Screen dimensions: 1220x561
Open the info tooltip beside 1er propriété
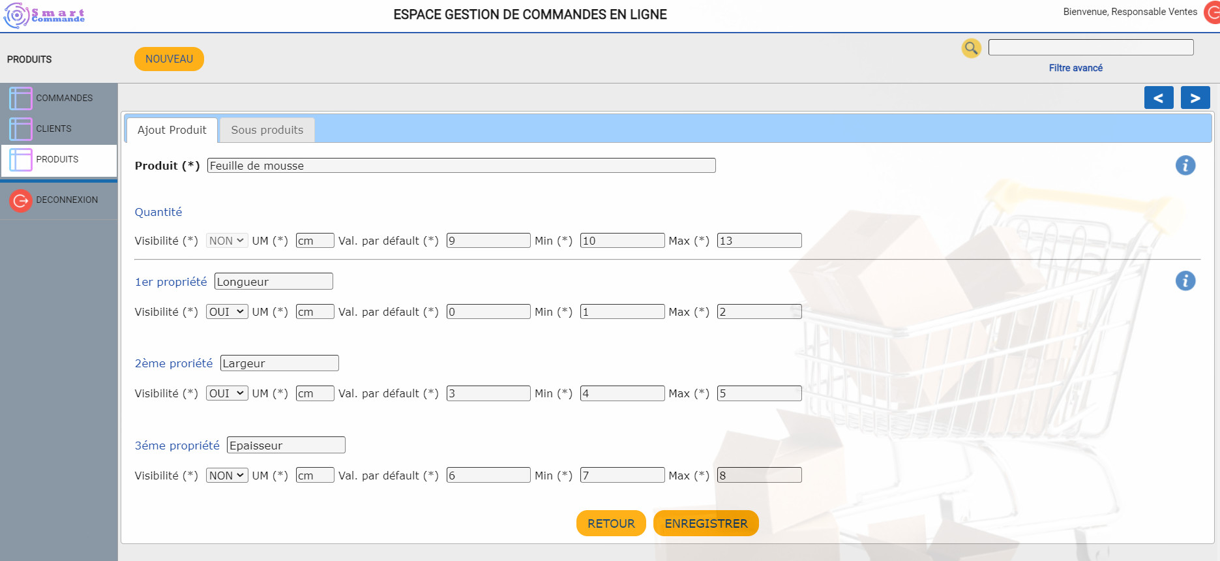[x=1185, y=281]
